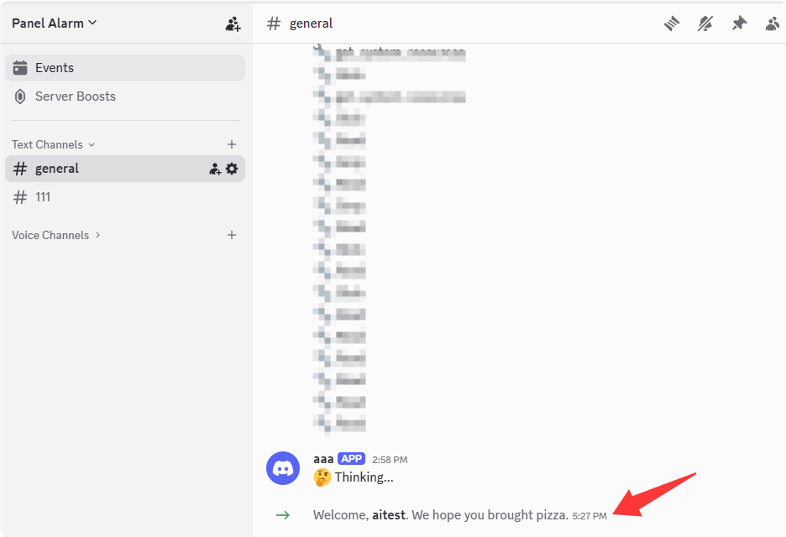Click the green join arrow icon
The image size is (786, 537).
pos(283,515)
